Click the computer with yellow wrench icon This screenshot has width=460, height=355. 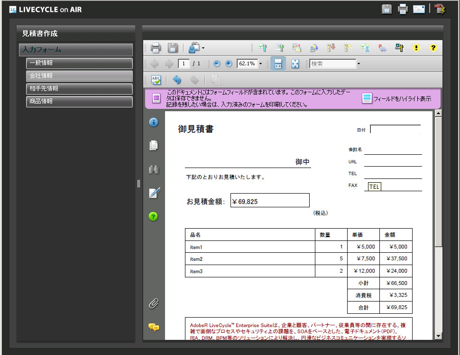point(399,48)
